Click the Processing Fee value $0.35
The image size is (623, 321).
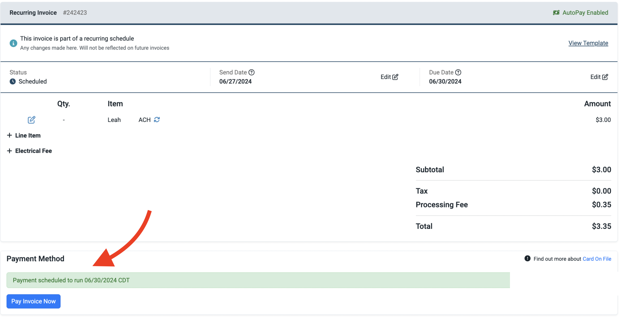point(602,205)
